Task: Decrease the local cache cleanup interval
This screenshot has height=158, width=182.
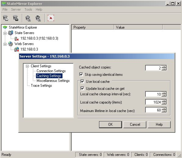Action: (164, 95)
